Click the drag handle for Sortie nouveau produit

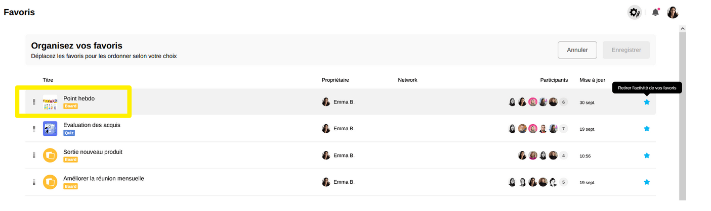point(34,155)
